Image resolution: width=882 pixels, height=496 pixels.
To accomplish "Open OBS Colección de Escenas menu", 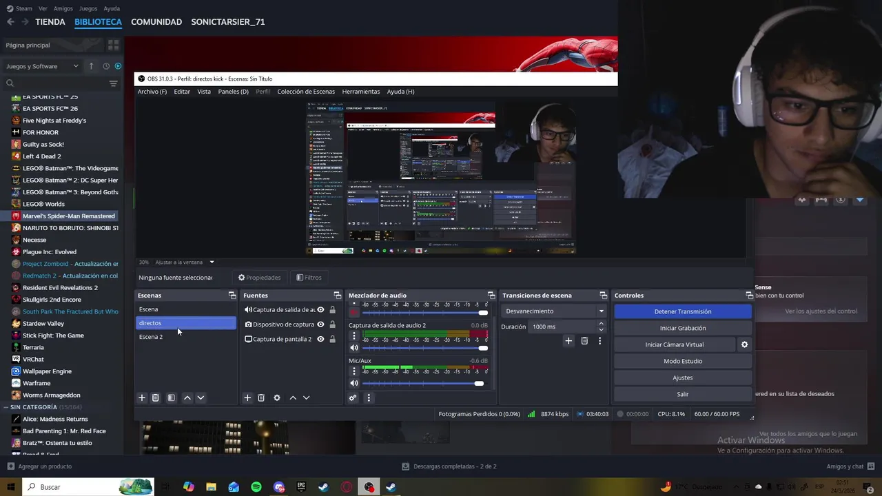I will [306, 92].
